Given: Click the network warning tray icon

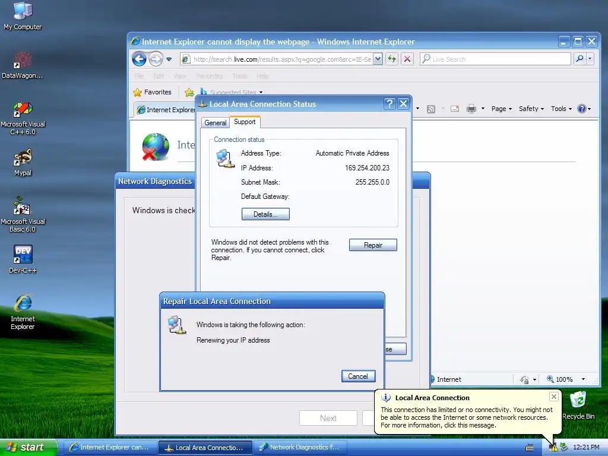Looking at the screenshot, I should click(x=553, y=448).
